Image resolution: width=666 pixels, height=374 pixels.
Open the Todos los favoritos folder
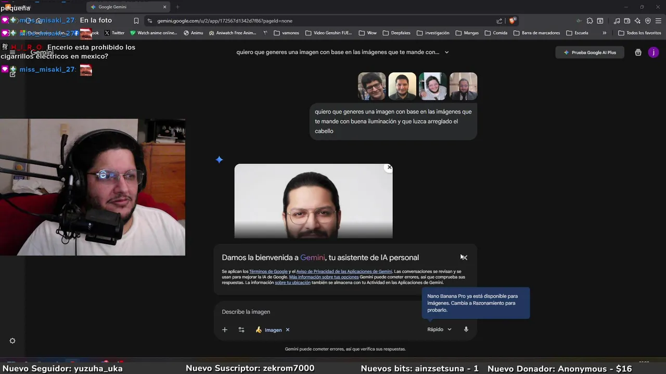639,33
